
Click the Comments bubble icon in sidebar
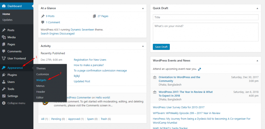click(x=4, y=51)
